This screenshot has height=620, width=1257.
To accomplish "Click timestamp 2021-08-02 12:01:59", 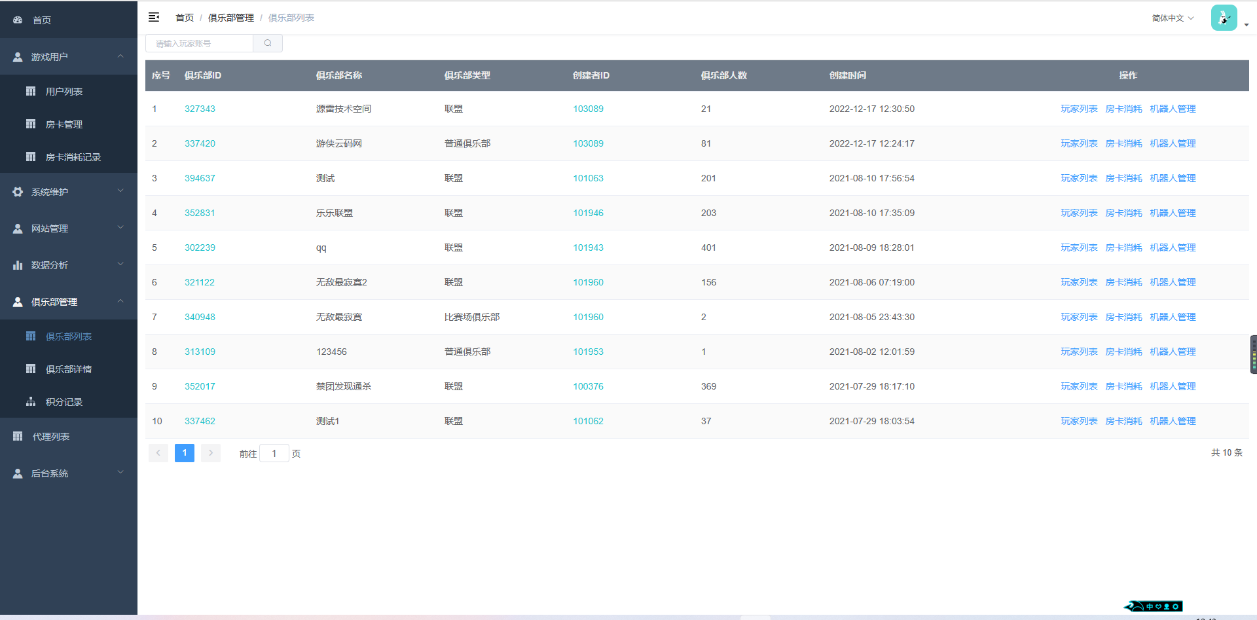I will (x=872, y=352).
